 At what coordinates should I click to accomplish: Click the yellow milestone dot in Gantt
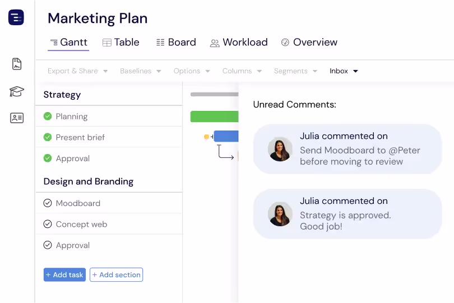tap(206, 137)
